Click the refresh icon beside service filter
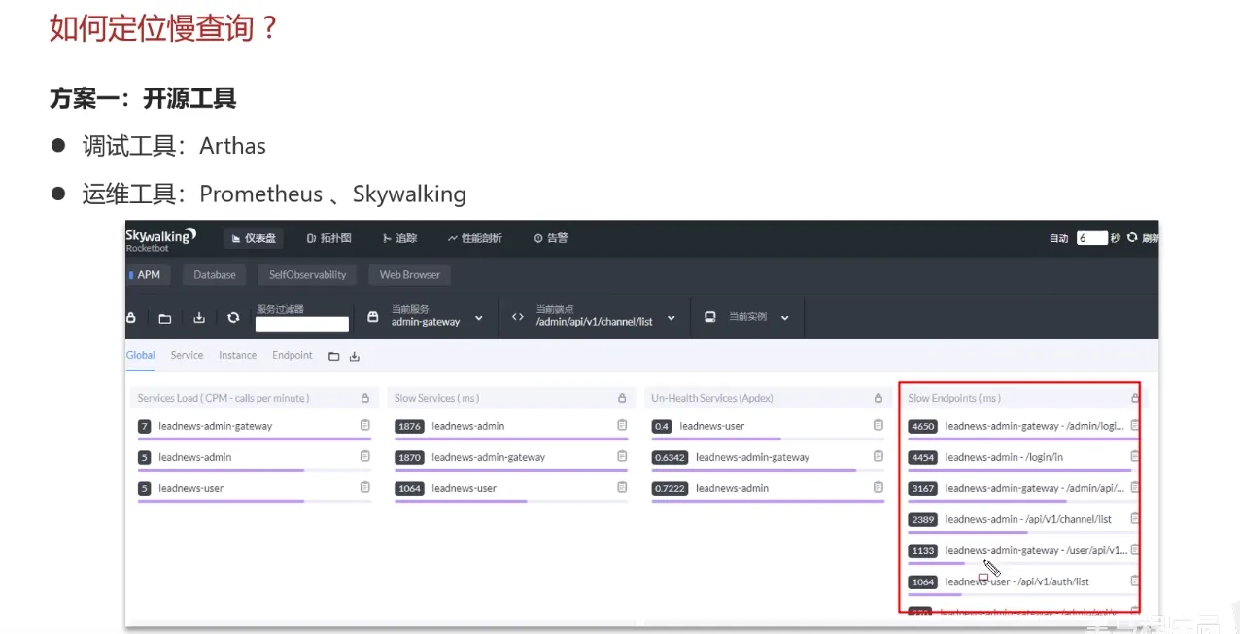This screenshot has width=1240, height=634. click(233, 318)
